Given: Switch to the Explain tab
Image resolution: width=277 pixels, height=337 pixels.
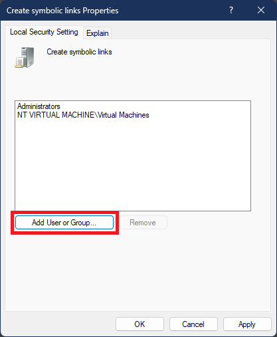Looking at the screenshot, I should coord(98,33).
